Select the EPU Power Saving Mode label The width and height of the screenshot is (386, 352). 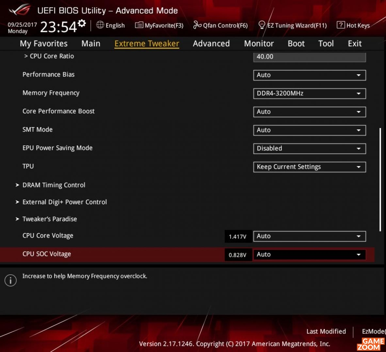point(57,148)
